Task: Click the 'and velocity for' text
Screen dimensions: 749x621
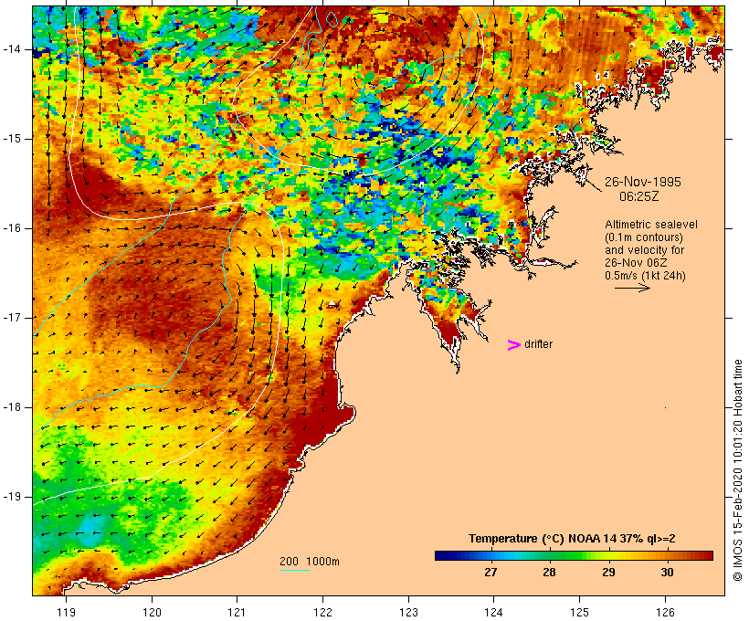Action: click(644, 250)
